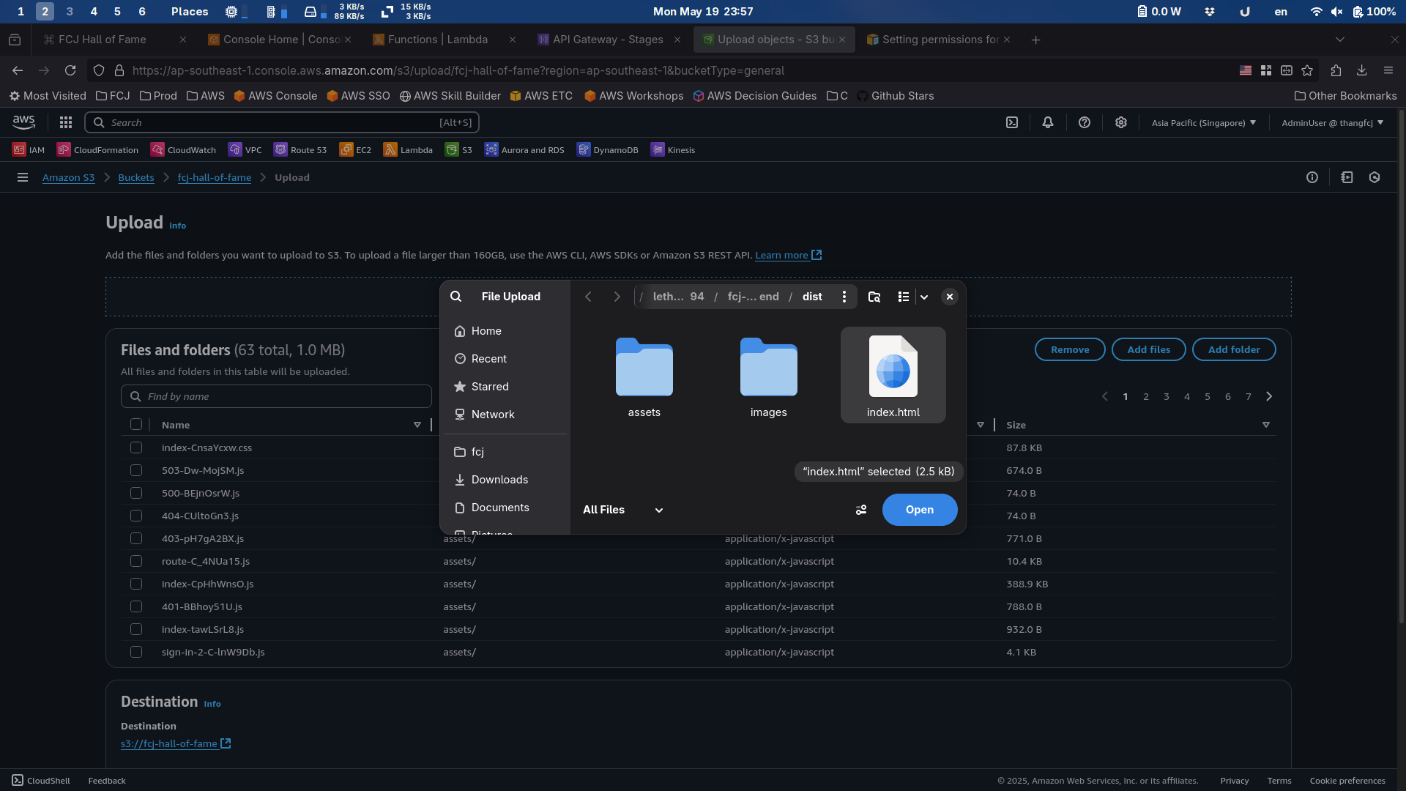Viewport: 1406px width, 791px height.
Task: Reload the browser page
Action: coord(70,70)
